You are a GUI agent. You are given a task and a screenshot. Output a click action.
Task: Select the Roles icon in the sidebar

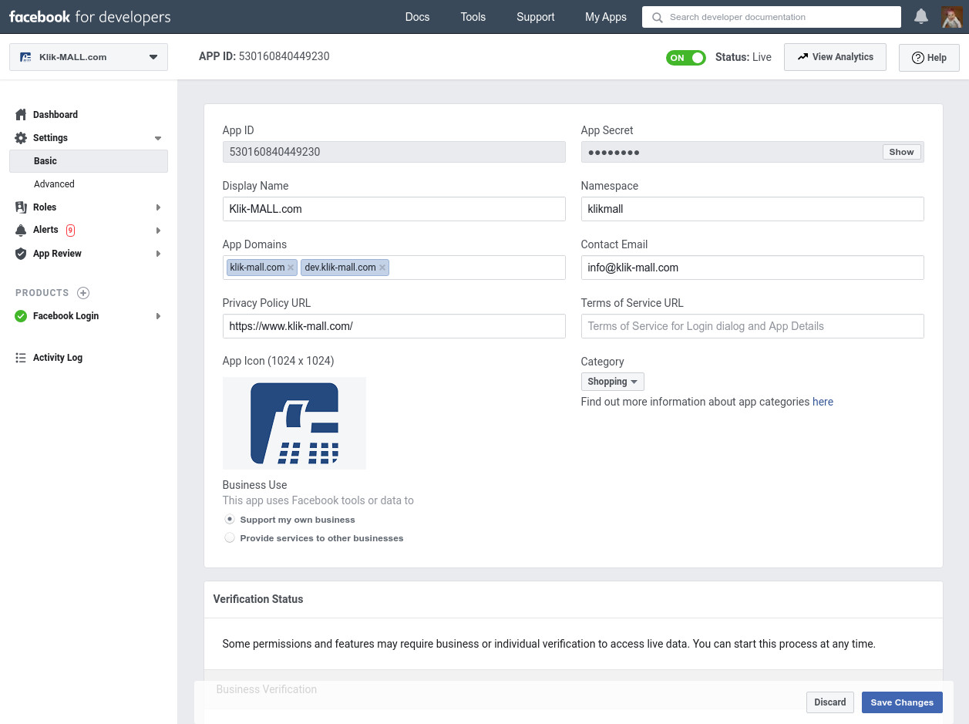point(22,207)
